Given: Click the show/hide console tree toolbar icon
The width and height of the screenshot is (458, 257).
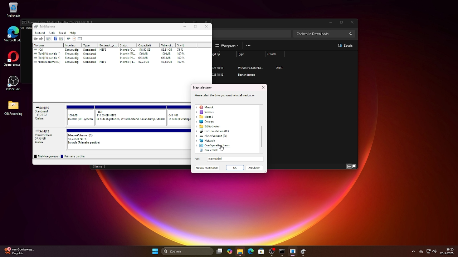Looking at the screenshot, I should click(x=48, y=39).
